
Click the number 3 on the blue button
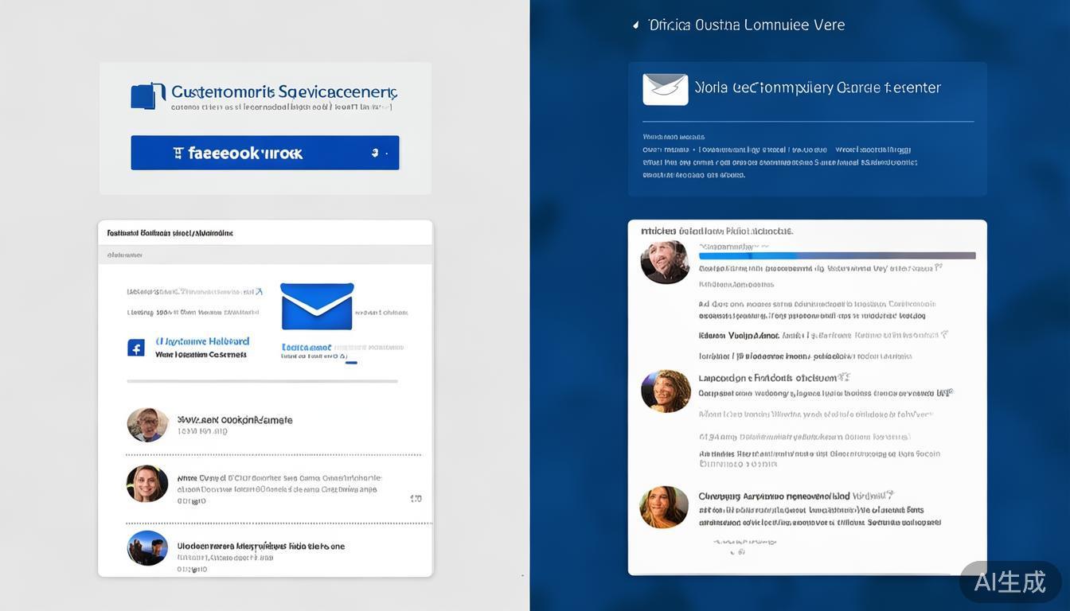point(375,153)
